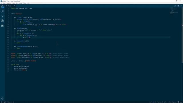Click the code minimap overview

pos(174,11)
